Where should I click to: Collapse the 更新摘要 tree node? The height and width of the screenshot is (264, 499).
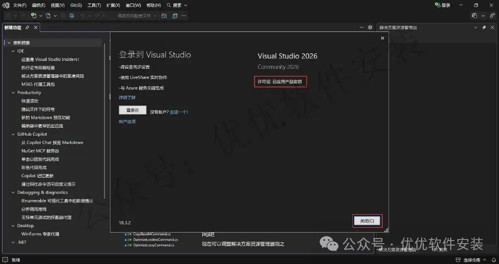(9, 43)
